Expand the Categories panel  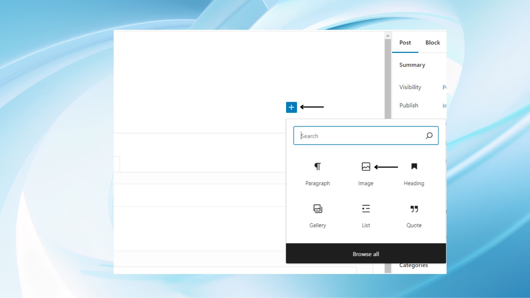pyautogui.click(x=414, y=265)
